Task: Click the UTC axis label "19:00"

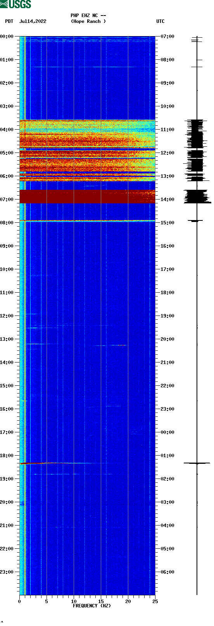Action: pyautogui.click(x=167, y=316)
